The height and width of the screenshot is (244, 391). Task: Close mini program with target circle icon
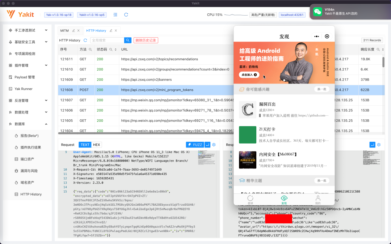327,37
